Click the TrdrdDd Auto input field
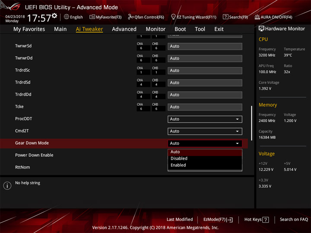Viewport: 311px width, 233px height. (x=205, y=94)
